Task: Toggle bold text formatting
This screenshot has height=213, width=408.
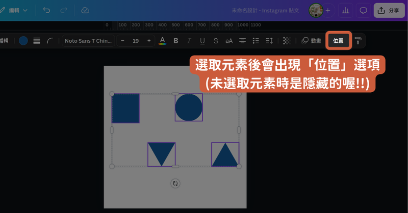Action: tap(176, 41)
